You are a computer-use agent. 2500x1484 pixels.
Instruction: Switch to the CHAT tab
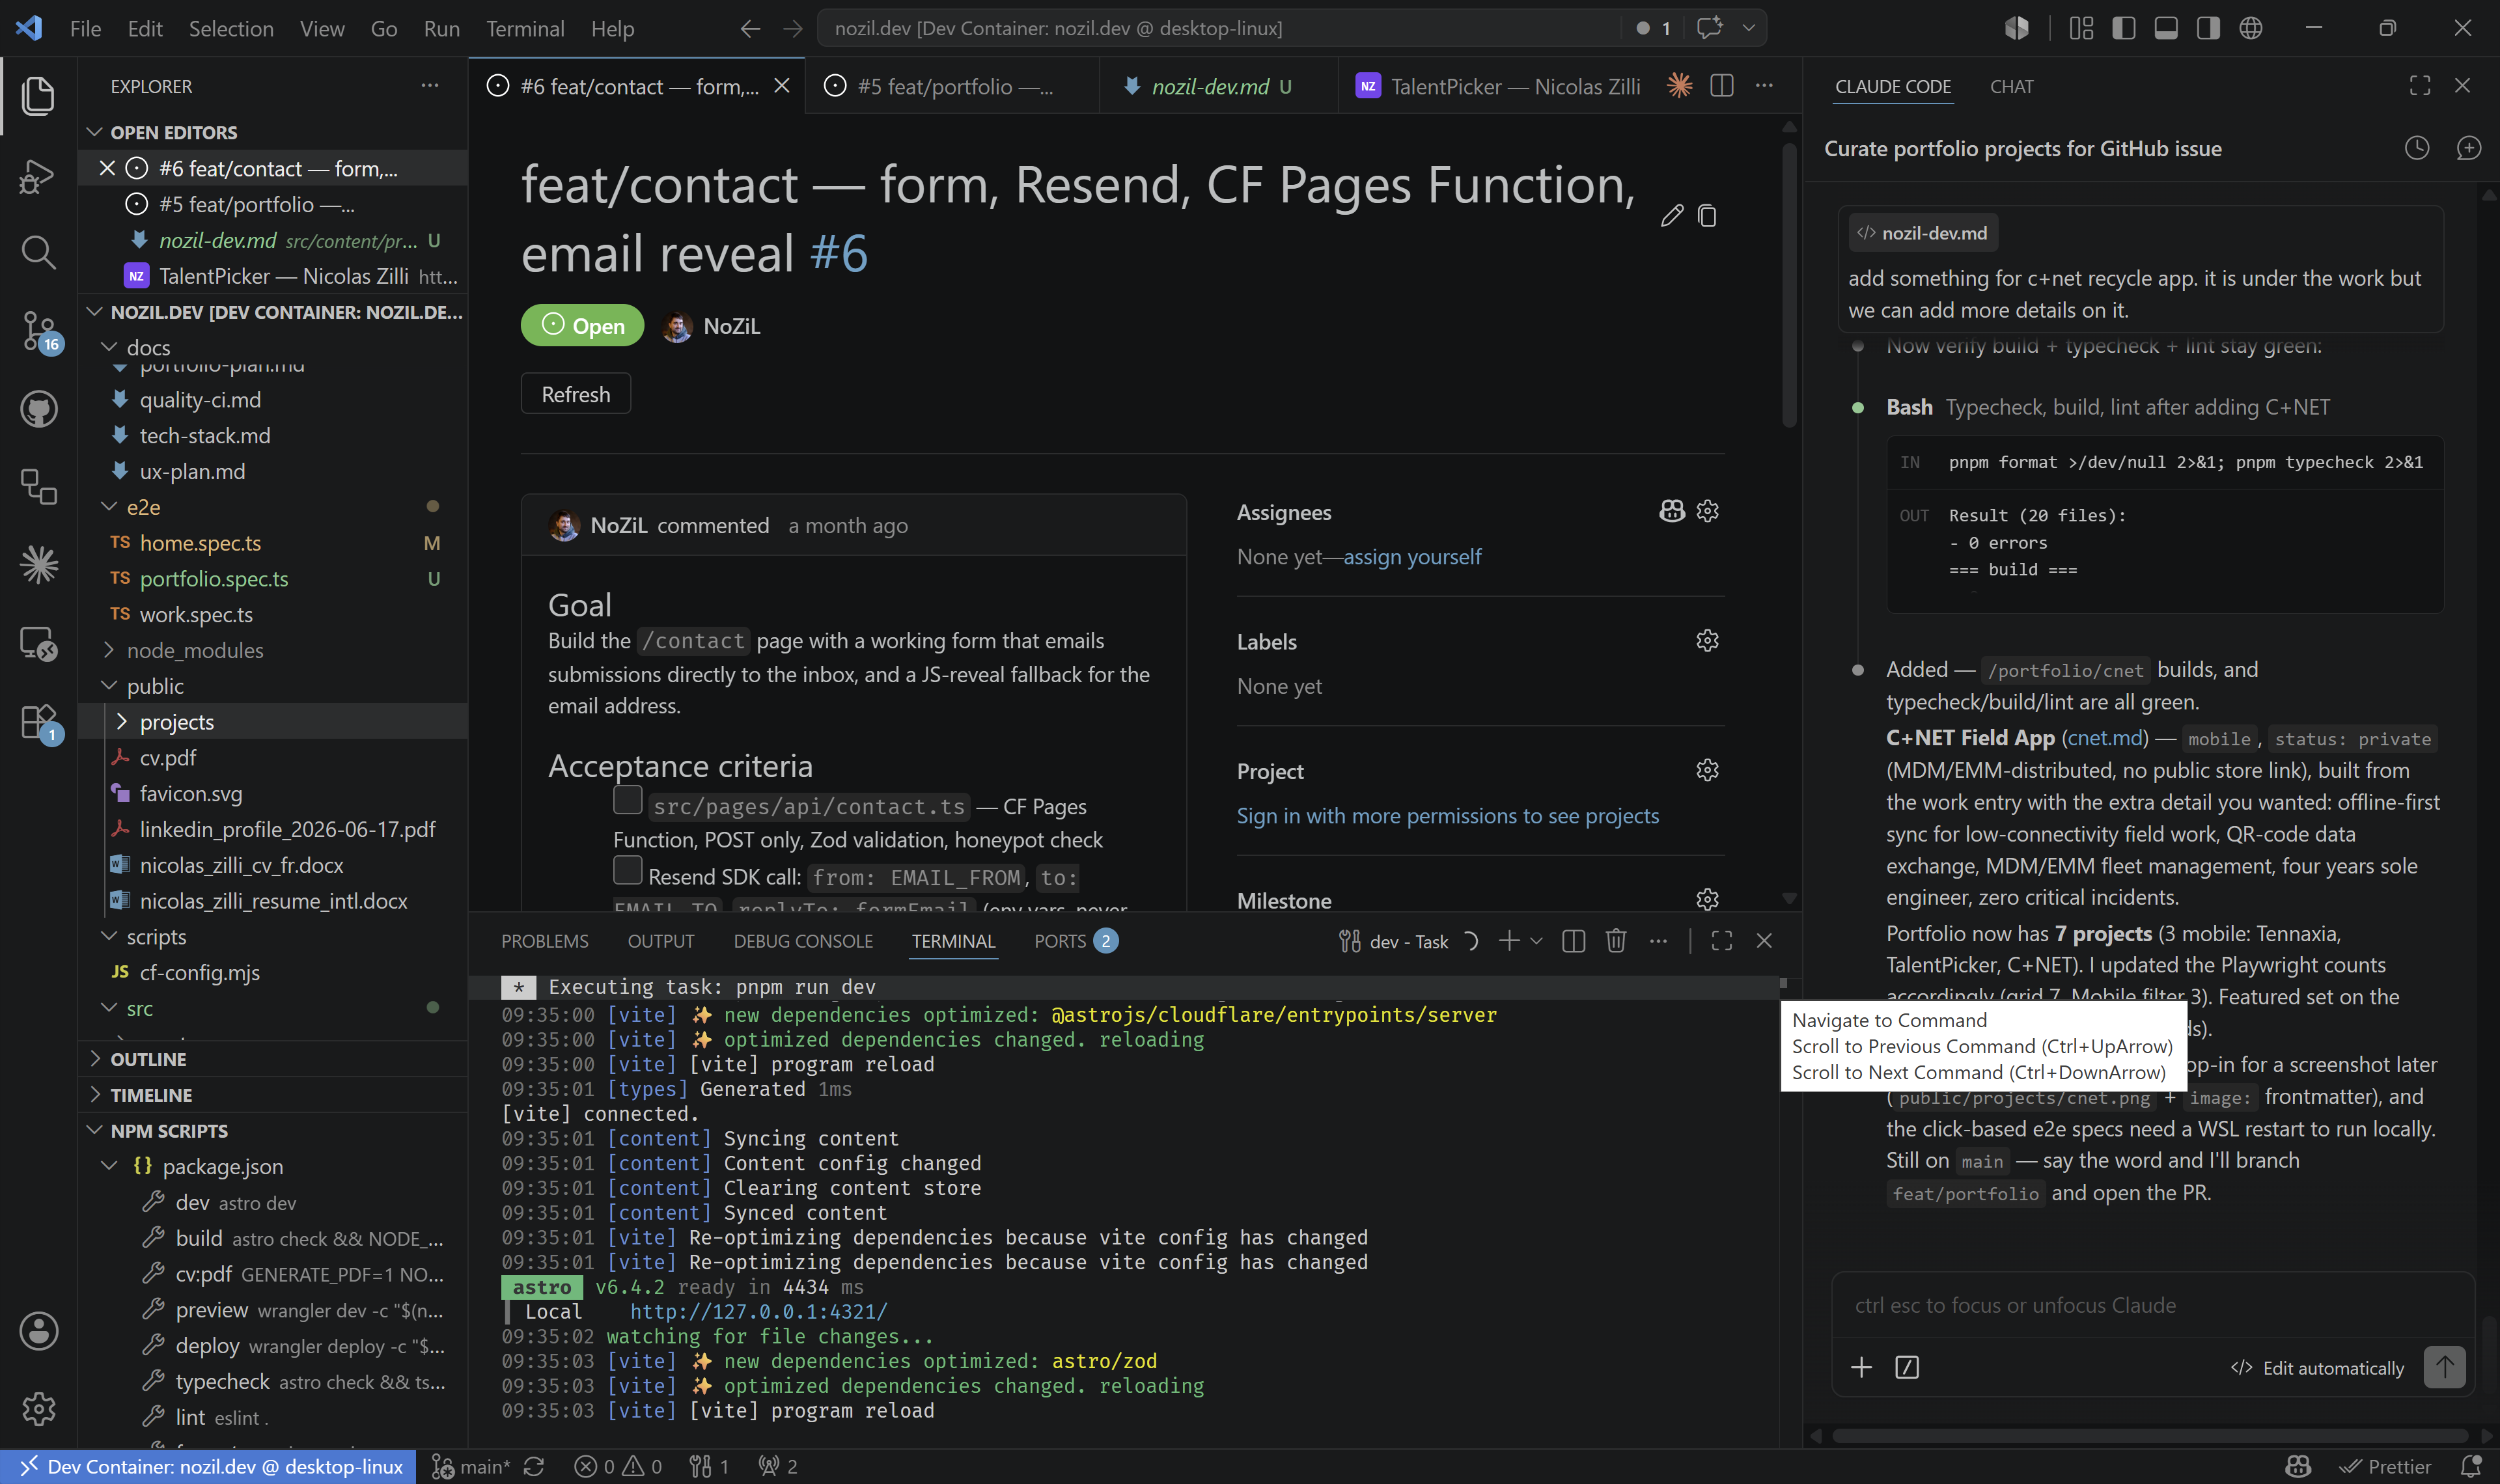[2011, 87]
